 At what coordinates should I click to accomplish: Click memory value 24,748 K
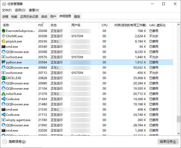coord(140,115)
